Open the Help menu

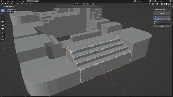[x=23, y=1]
